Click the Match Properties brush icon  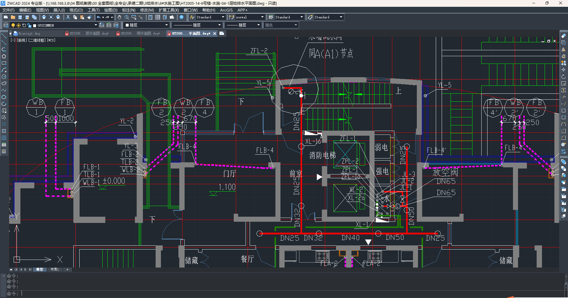[89, 17]
